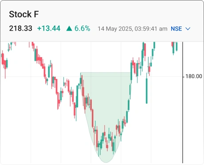Click the header area behind stock info

pyautogui.click(x=102, y=21)
